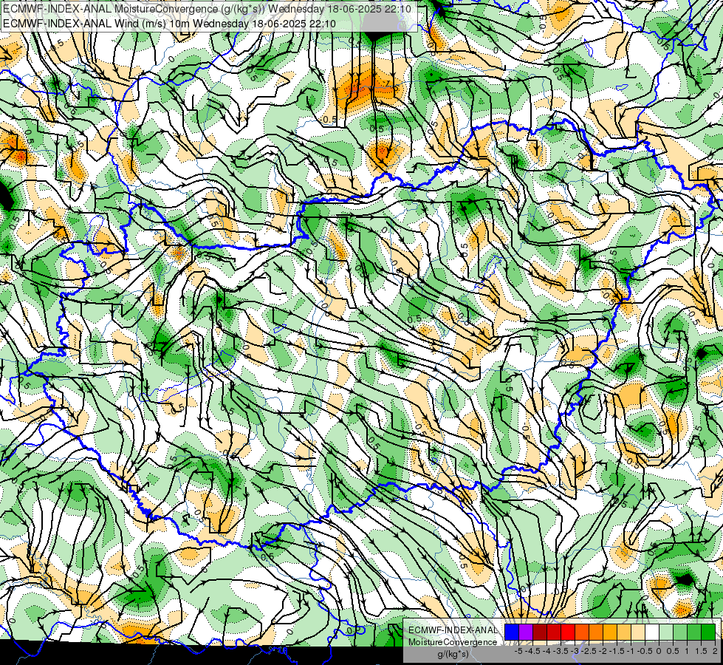Click the darkest green swatch ending at 2
Image resolution: width=723 pixels, height=665 pixels.
coord(708,632)
